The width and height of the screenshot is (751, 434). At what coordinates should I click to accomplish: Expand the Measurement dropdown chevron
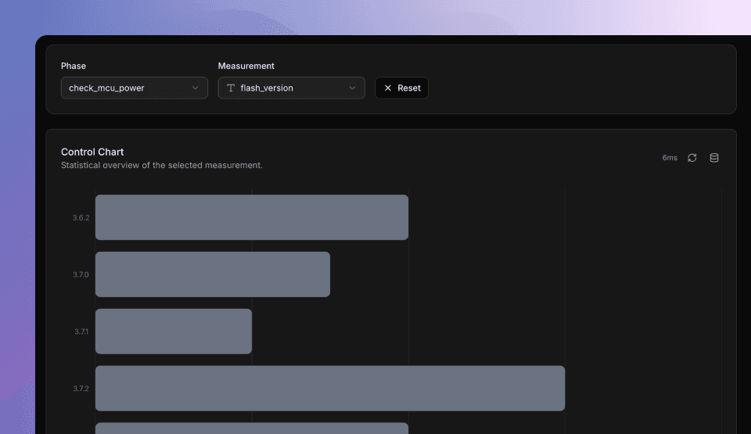pyautogui.click(x=352, y=88)
